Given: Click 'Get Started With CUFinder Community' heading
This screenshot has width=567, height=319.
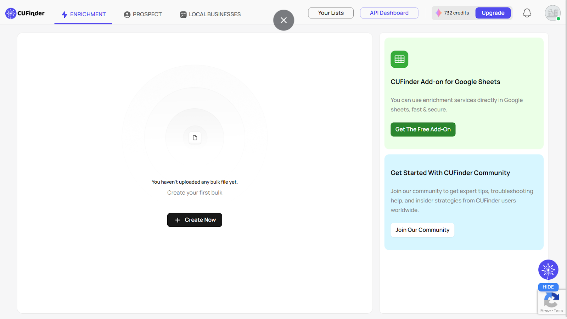Looking at the screenshot, I should tap(450, 173).
